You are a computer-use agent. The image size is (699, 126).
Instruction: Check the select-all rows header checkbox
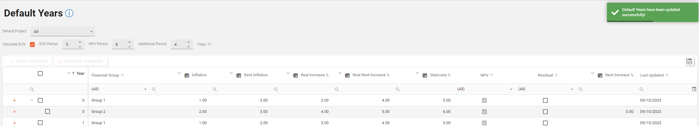(40, 74)
